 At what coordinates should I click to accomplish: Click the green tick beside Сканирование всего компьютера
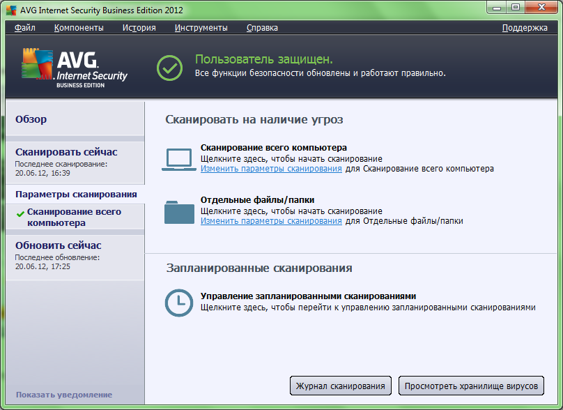(20, 214)
